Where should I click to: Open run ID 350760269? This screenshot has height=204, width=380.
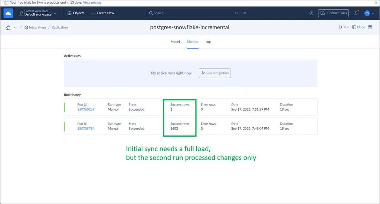pos(86,109)
